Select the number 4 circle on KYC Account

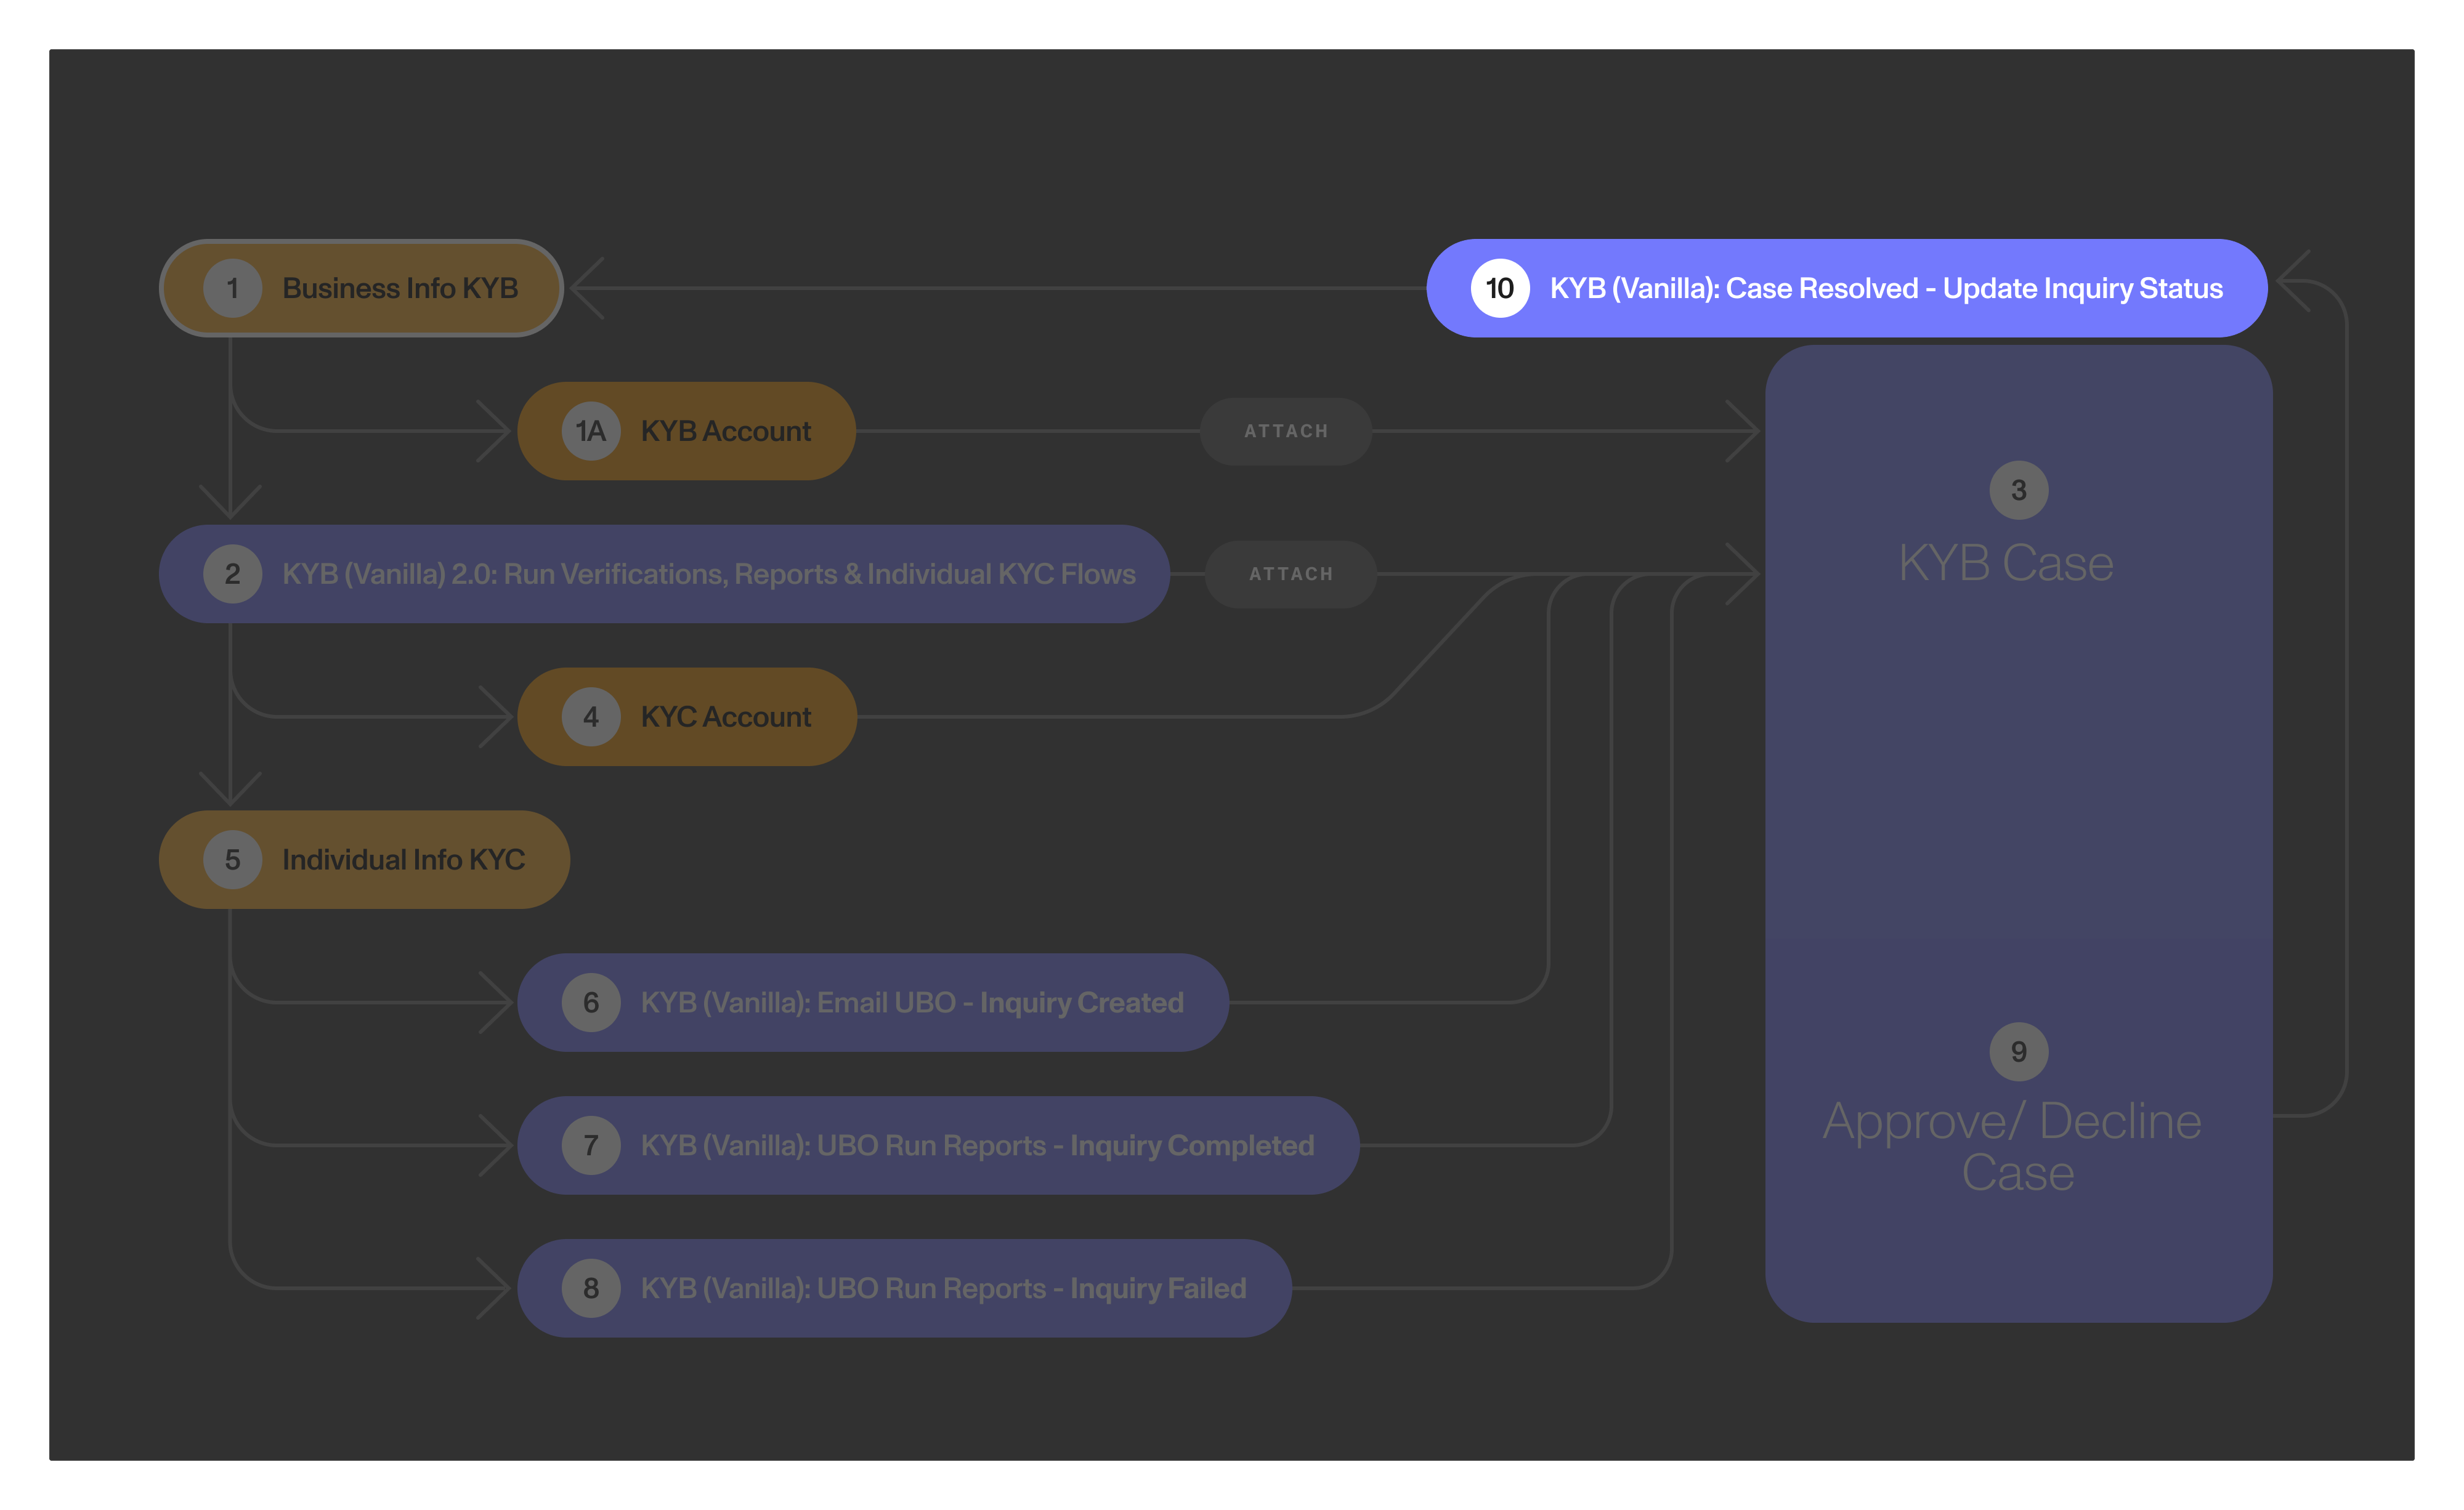pyautogui.click(x=590, y=716)
